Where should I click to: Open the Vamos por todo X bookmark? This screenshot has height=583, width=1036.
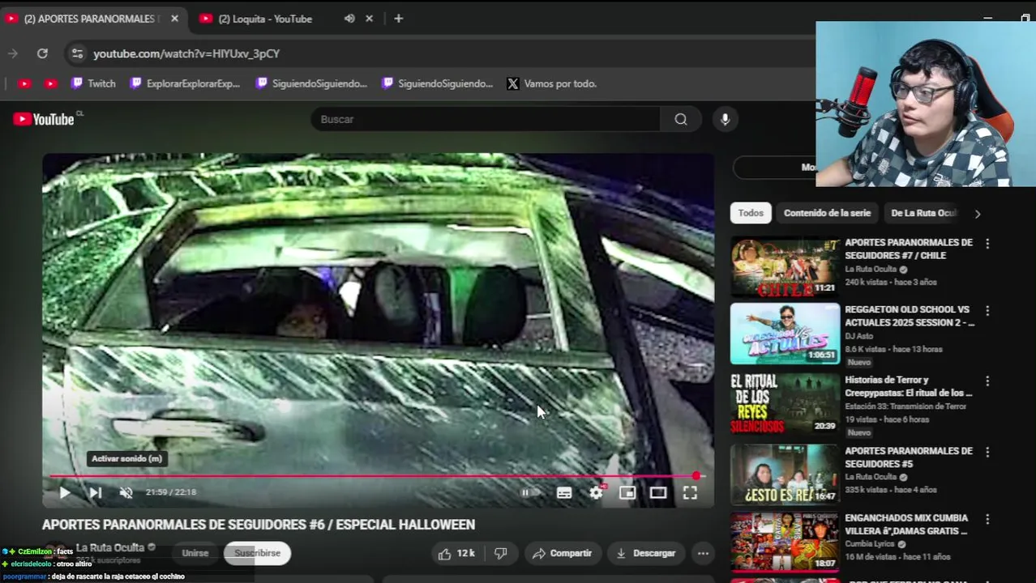pos(552,83)
